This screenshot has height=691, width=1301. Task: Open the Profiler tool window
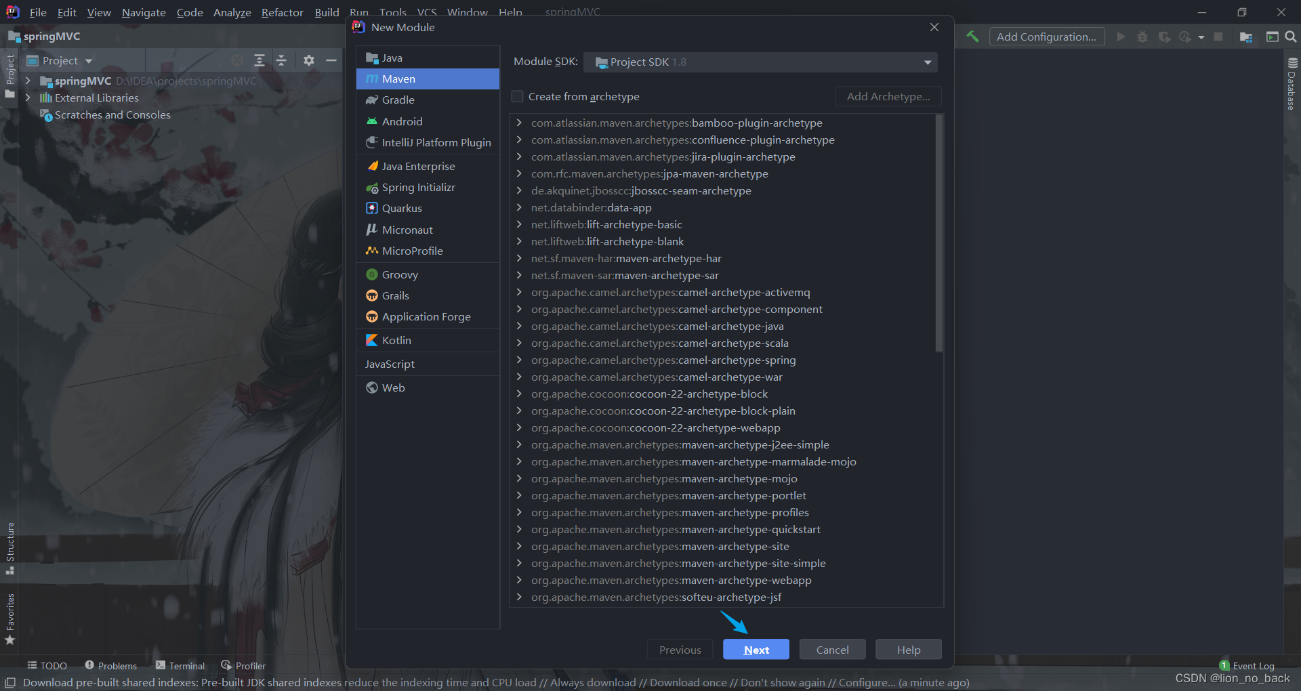click(243, 666)
